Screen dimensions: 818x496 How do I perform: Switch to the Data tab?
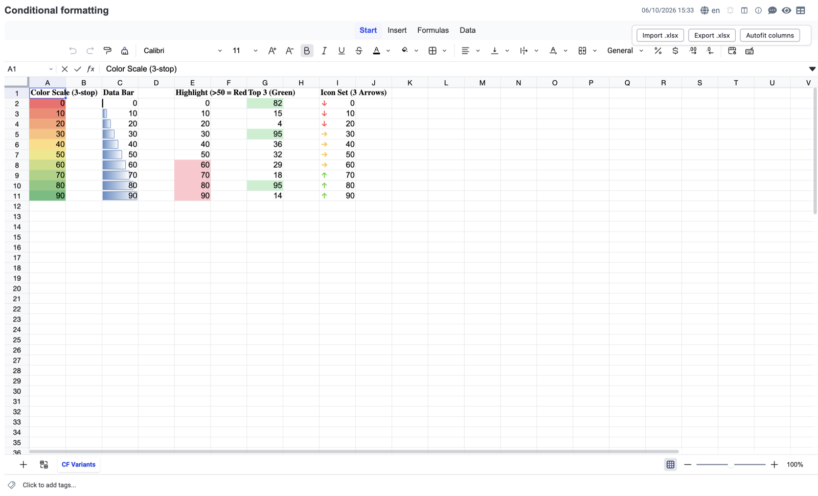click(467, 30)
